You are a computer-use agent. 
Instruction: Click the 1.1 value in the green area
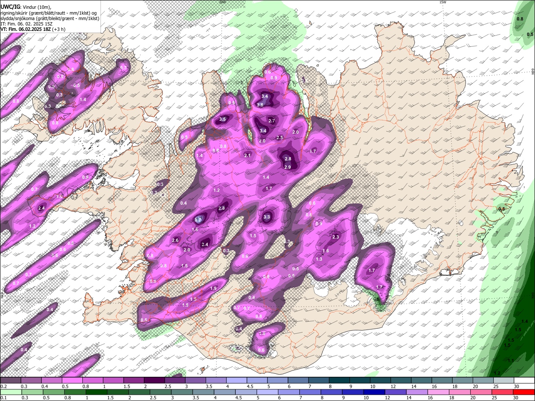click(511, 360)
